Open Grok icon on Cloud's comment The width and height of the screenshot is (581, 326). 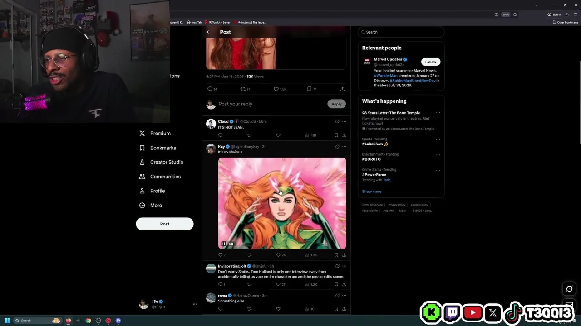[337, 121]
